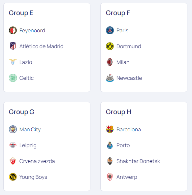Select the Group G title
The image size is (192, 195).
pos(21,112)
